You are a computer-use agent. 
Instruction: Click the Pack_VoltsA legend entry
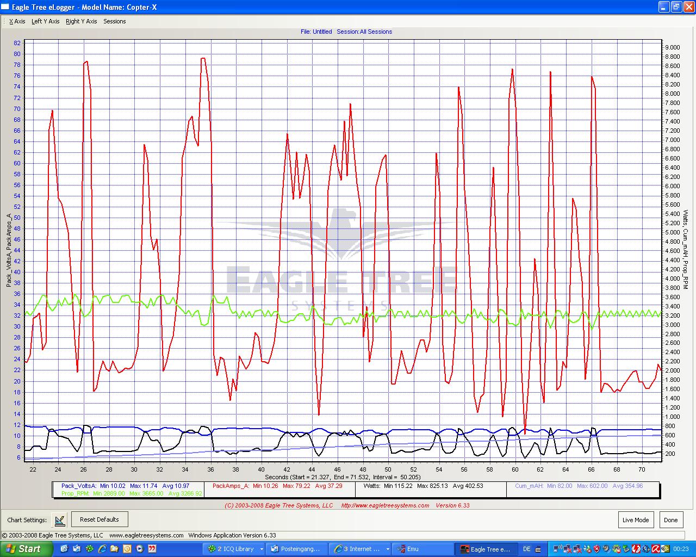(x=125, y=486)
